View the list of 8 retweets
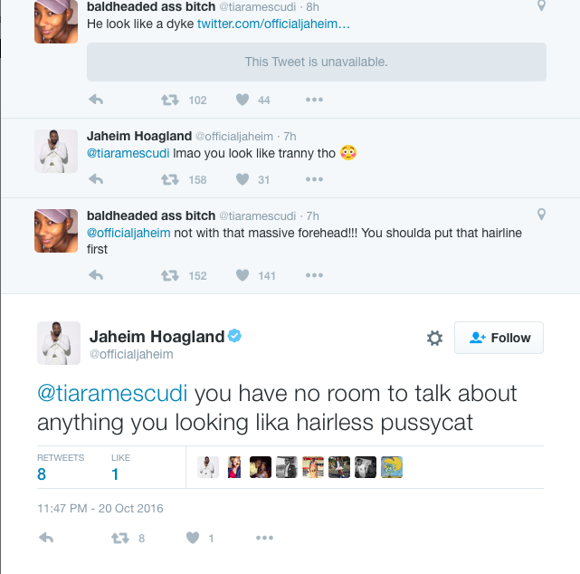Viewport: 580px width, 574px height. (60, 466)
